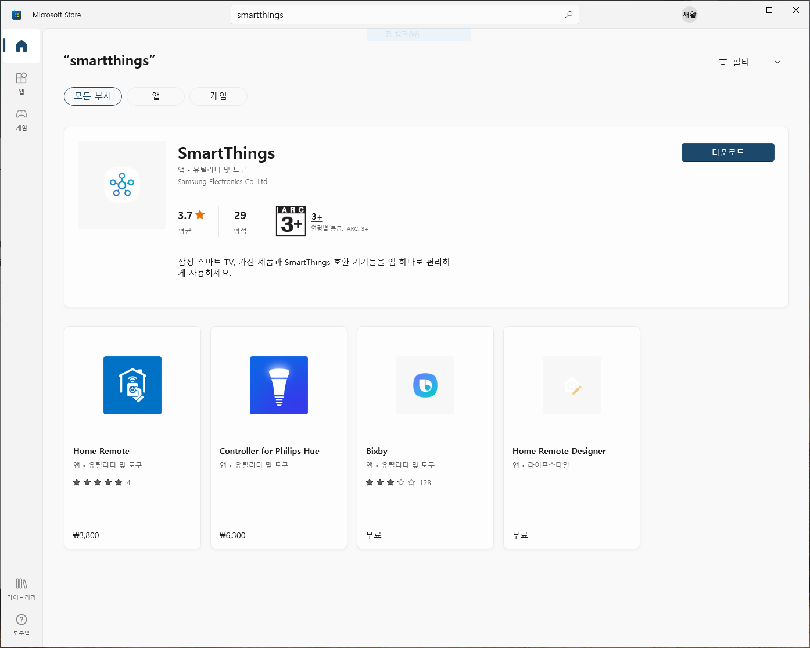Go to the Home page in sidebar
Image resolution: width=810 pixels, height=648 pixels.
point(21,46)
